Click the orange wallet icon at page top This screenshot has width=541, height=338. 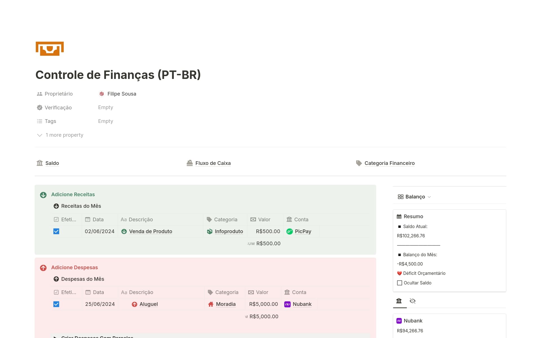coord(50,48)
